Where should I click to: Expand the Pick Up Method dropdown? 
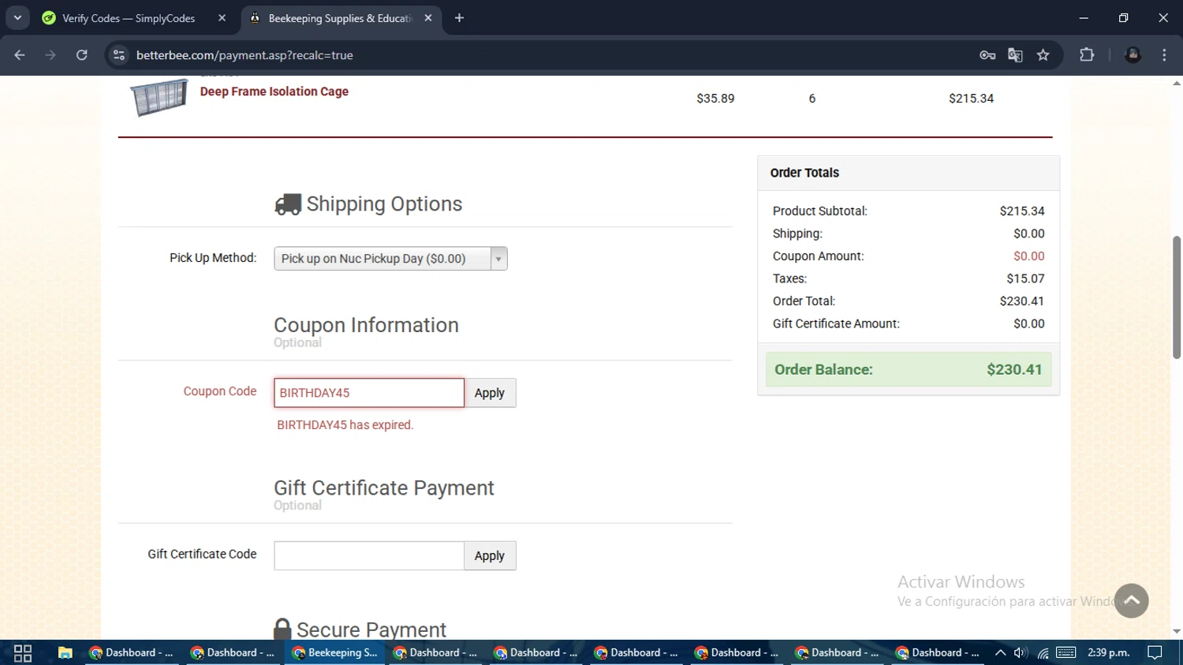click(390, 259)
